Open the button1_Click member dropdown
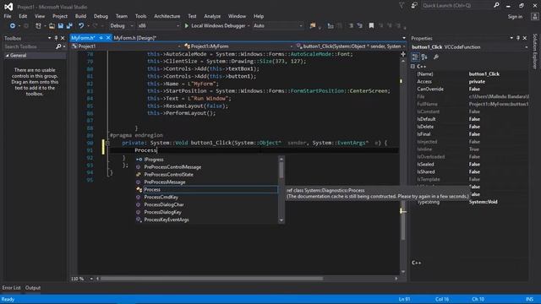The width and height of the screenshot is (541, 304). [404, 46]
